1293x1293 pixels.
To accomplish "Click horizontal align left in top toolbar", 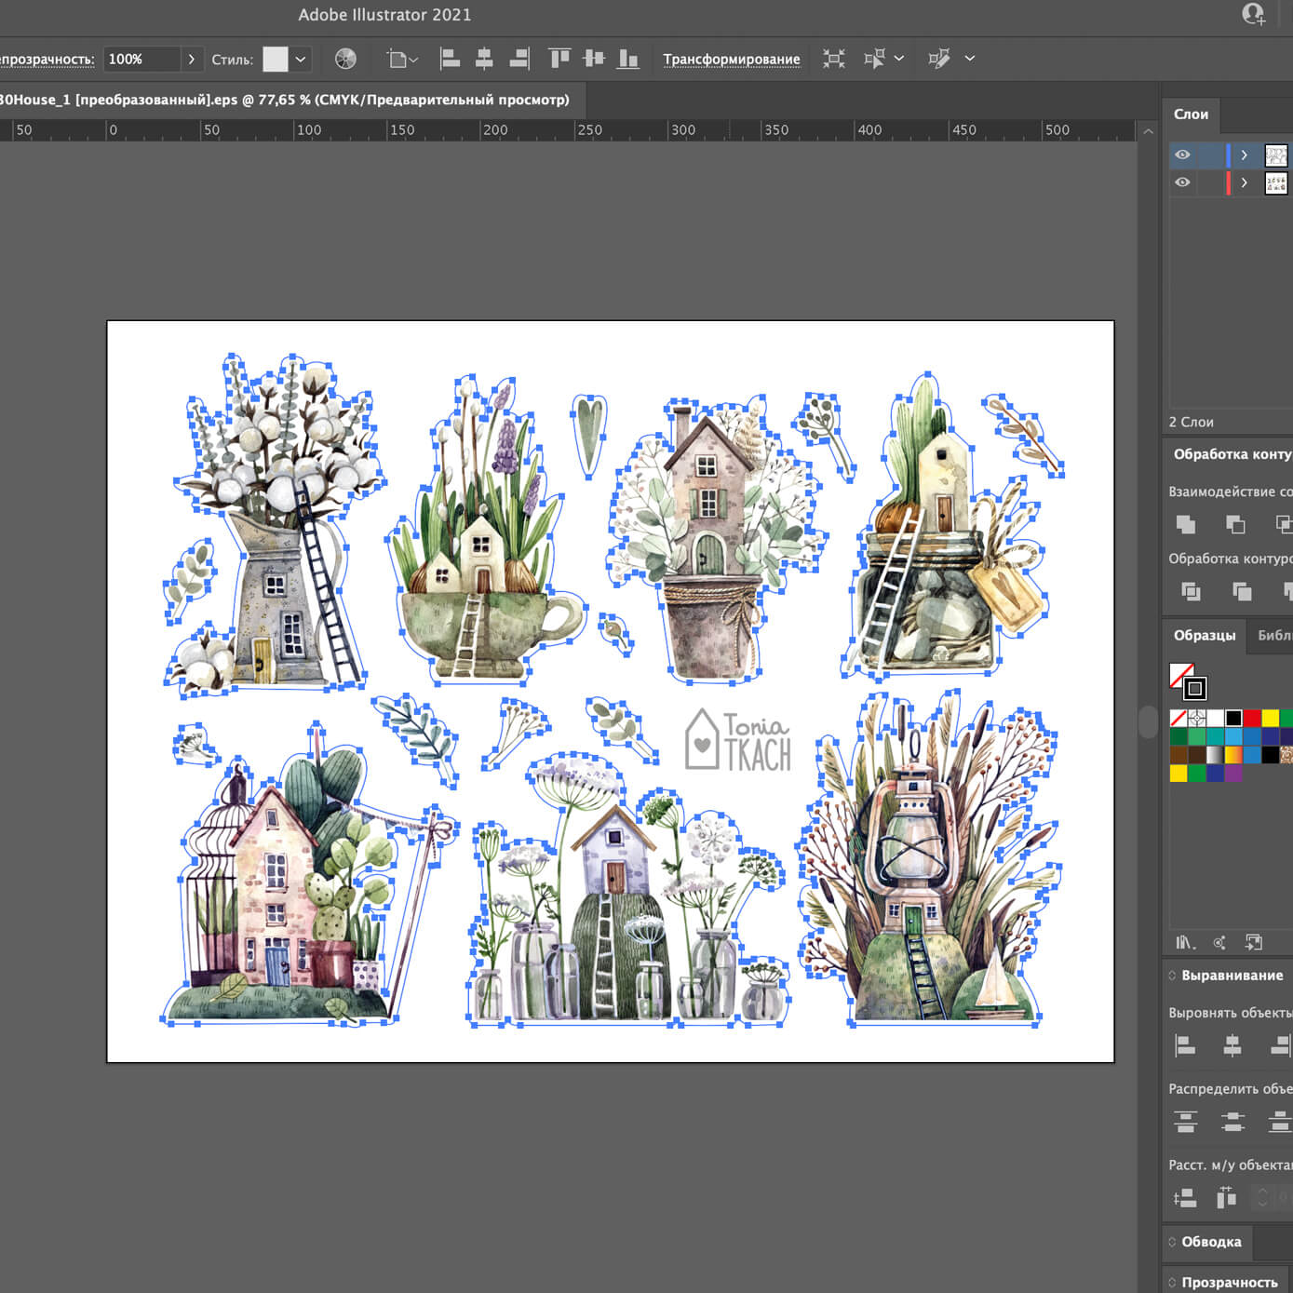I will coord(450,59).
